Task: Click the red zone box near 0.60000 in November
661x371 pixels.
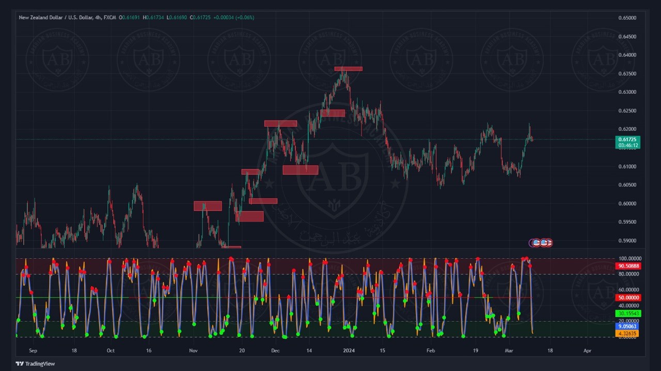Action: click(208, 206)
